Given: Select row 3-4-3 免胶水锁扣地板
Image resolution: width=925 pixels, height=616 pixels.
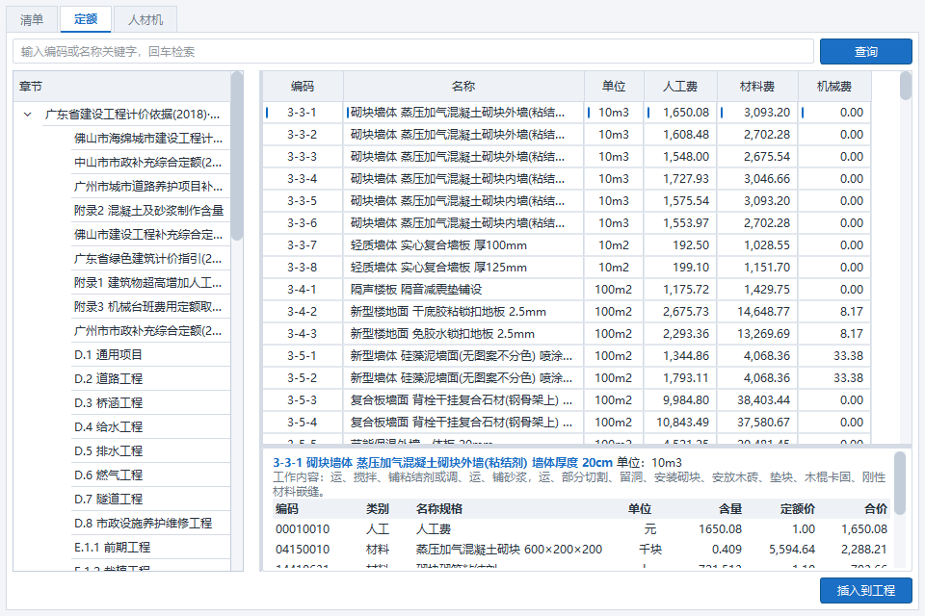Looking at the screenshot, I should (567, 334).
